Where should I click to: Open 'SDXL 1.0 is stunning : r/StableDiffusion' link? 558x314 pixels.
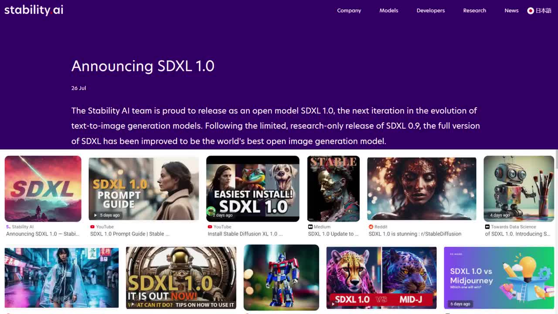415,234
